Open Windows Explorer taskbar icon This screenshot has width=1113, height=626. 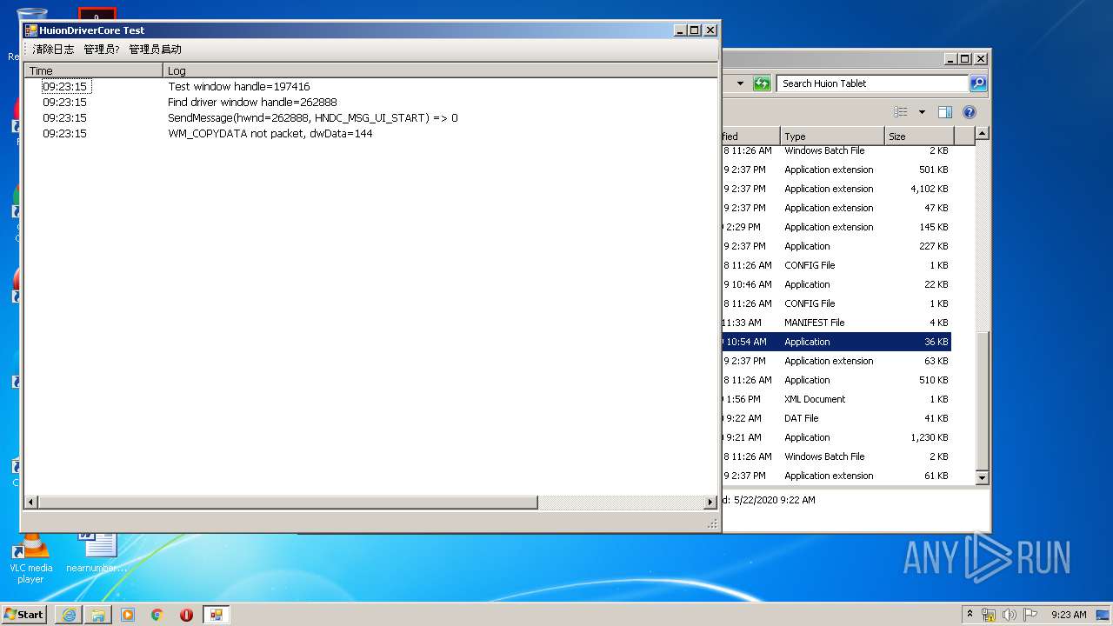98,615
